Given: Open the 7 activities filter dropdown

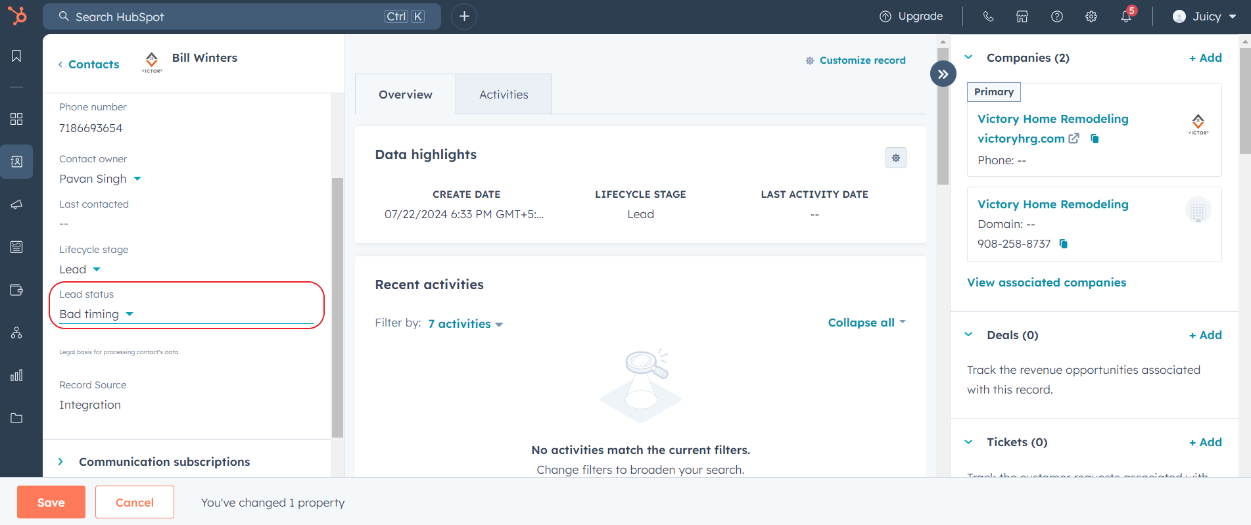Looking at the screenshot, I should click(x=465, y=324).
